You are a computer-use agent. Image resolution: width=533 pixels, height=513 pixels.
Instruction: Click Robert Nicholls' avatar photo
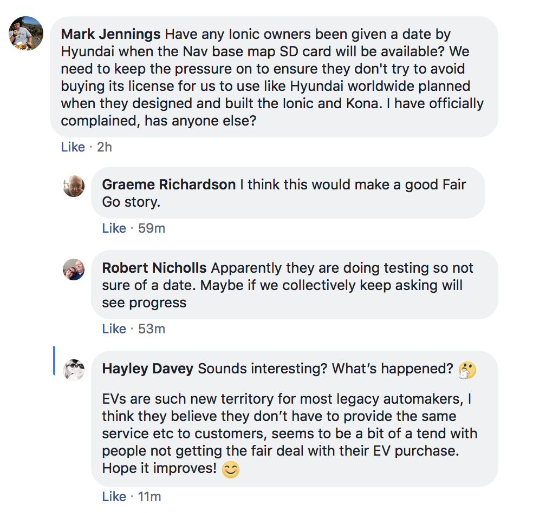pos(74,269)
